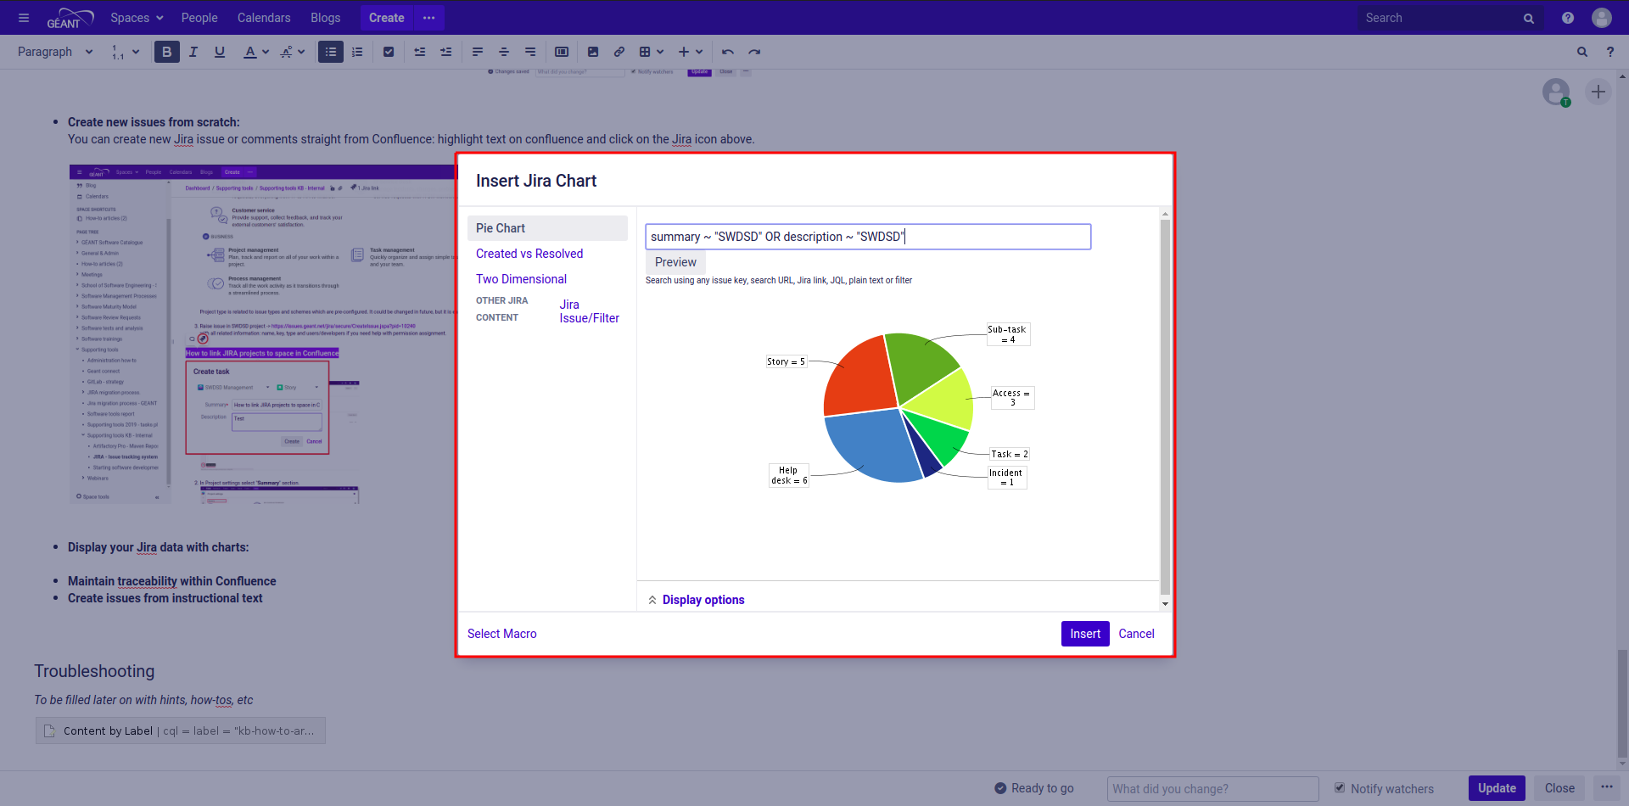Undo the last edit
1629x806 pixels.
(x=728, y=52)
